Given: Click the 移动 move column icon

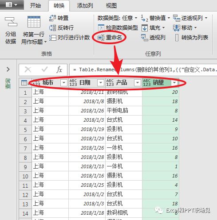Looking at the screenshot, I should pos(176,28).
